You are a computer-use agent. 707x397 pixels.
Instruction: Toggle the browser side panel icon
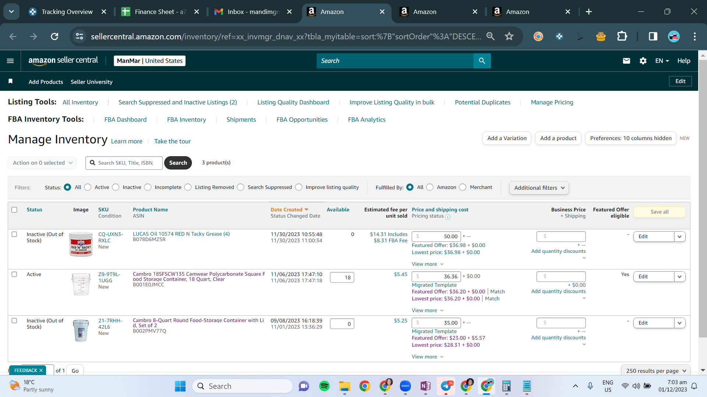(653, 36)
